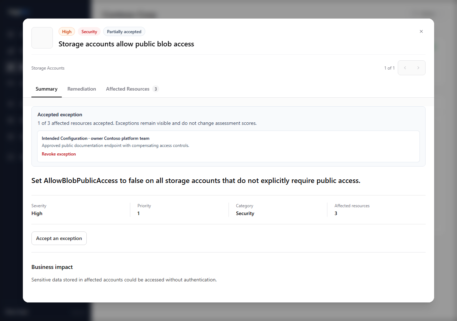Viewport: 457px width, 321px height.
Task: Click the finding icon placeholder thumbnail
Action: [42, 38]
